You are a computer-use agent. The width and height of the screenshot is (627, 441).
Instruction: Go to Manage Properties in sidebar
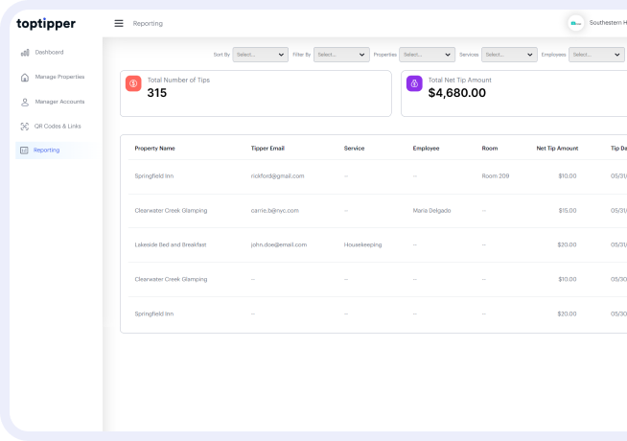point(59,77)
